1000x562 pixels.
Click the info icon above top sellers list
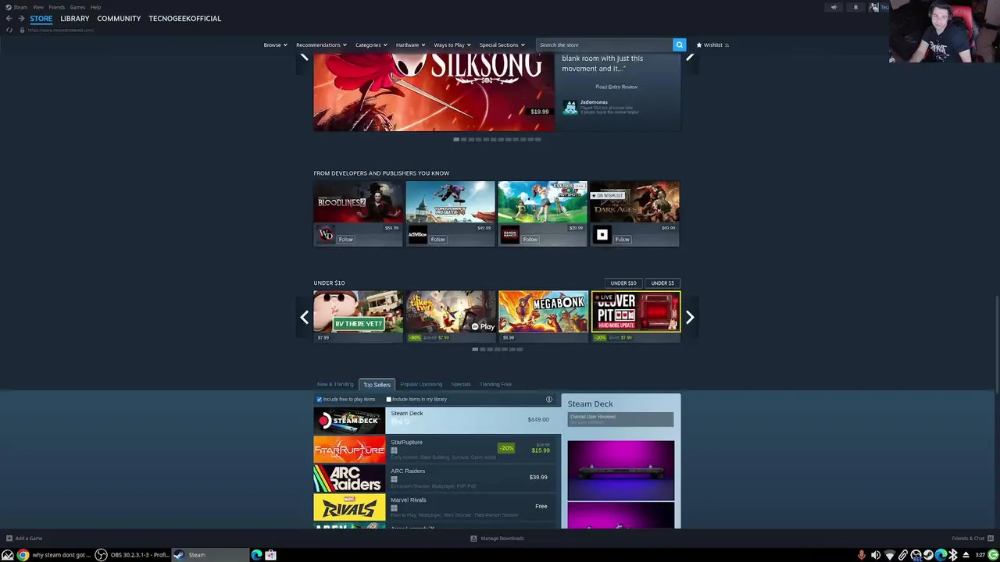[x=549, y=399]
